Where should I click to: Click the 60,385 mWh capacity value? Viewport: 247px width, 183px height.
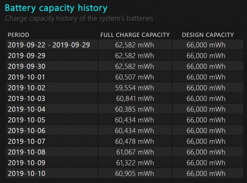pos(135,109)
